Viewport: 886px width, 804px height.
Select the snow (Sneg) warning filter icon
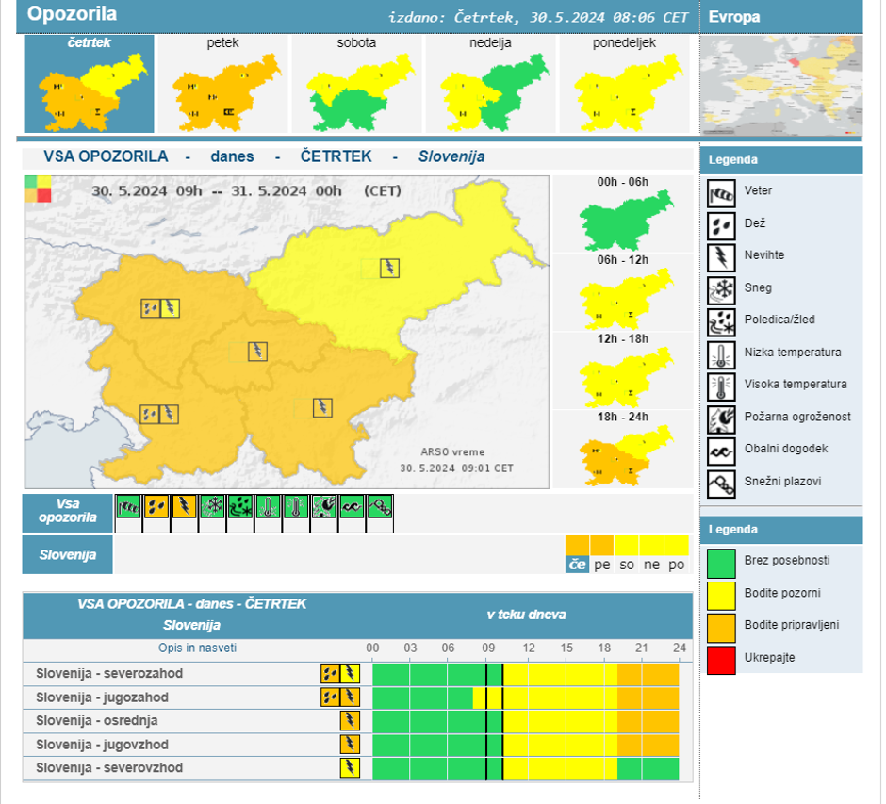click(213, 507)
